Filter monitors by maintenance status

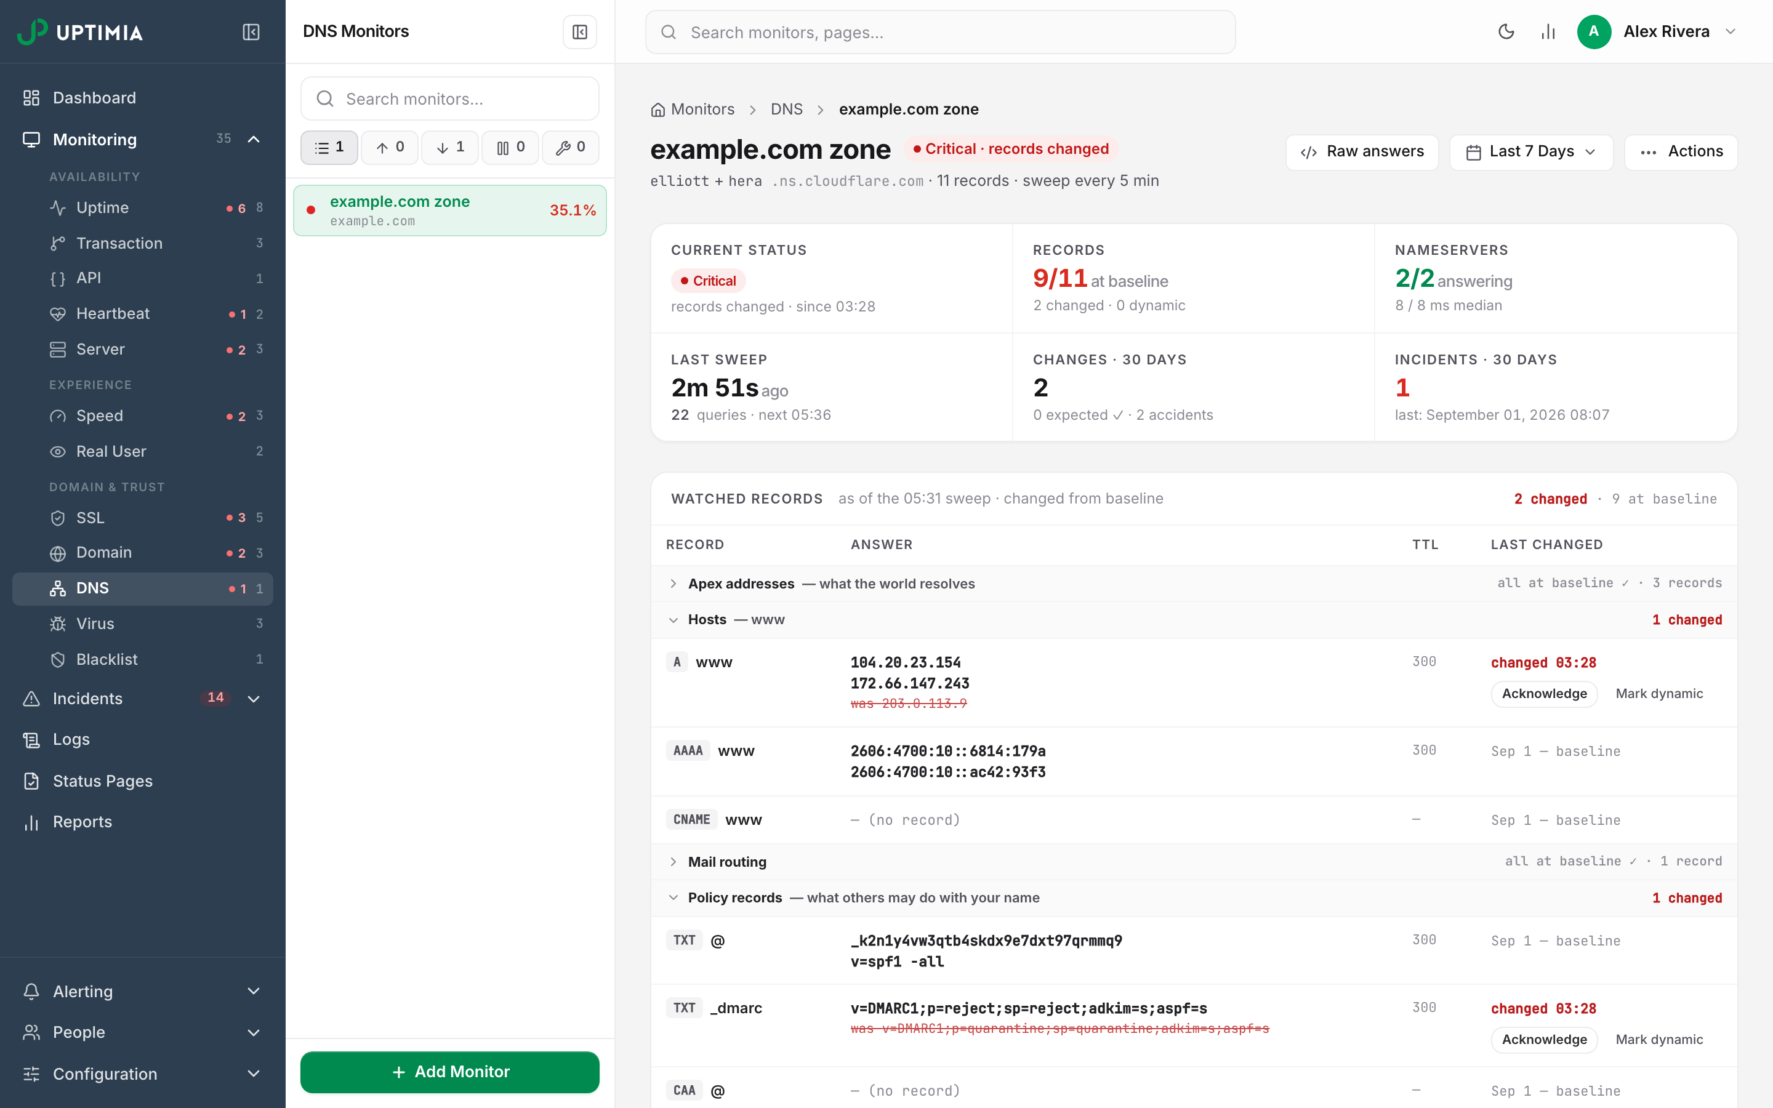[570, 148]
